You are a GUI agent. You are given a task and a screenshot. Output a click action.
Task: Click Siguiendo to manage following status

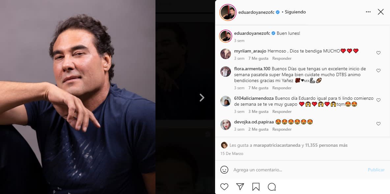(x=295, y=12)
